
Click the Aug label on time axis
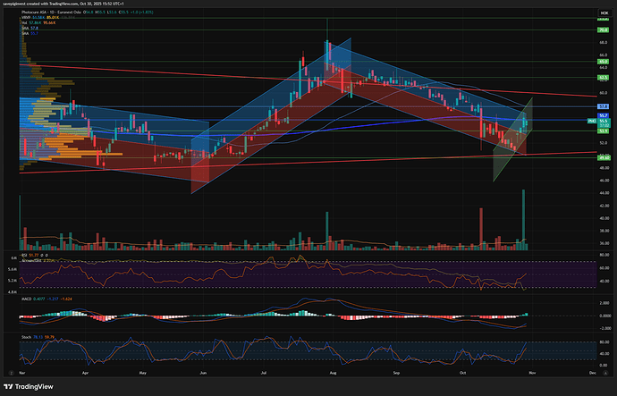[332, 367]
